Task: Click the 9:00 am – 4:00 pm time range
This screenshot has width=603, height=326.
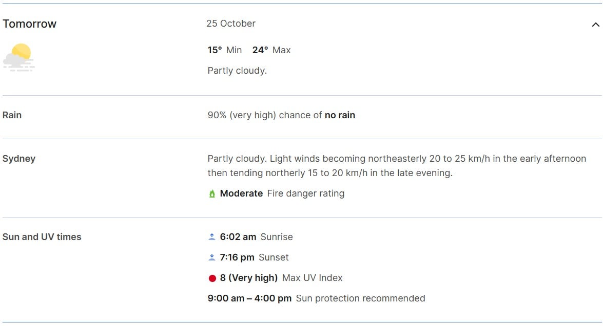Action: 249,298
